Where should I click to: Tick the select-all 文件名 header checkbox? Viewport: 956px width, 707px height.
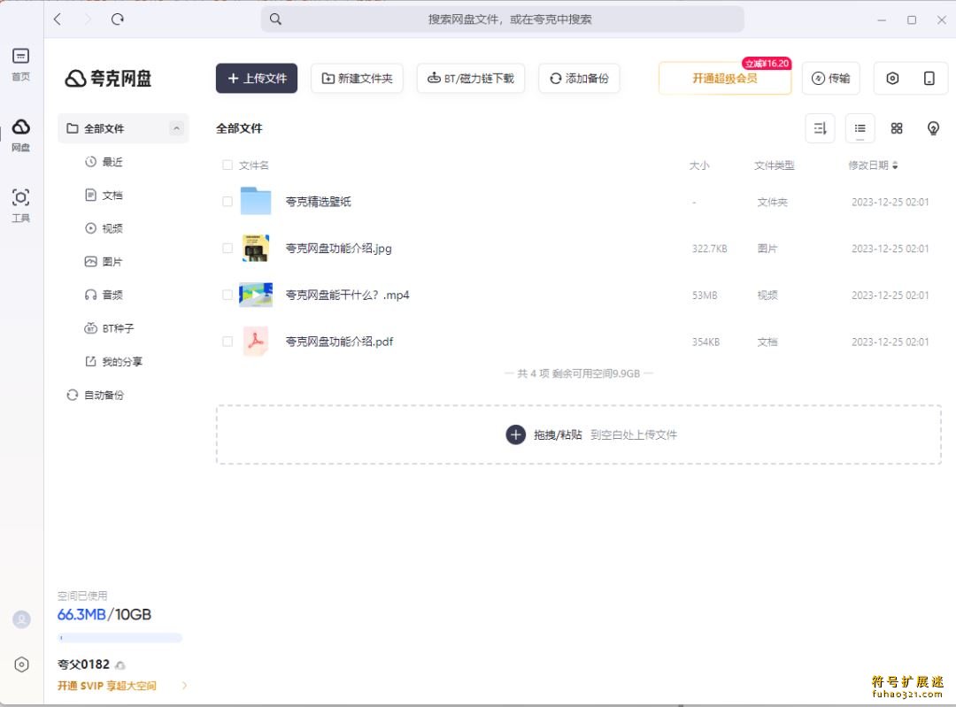click(x=227, y=165)
